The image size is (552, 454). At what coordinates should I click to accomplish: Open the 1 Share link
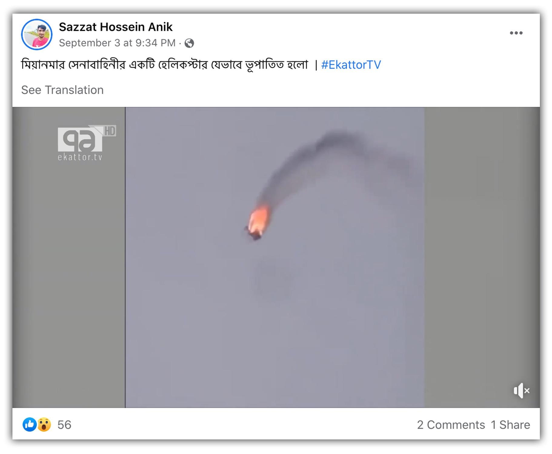click(510, 425)
